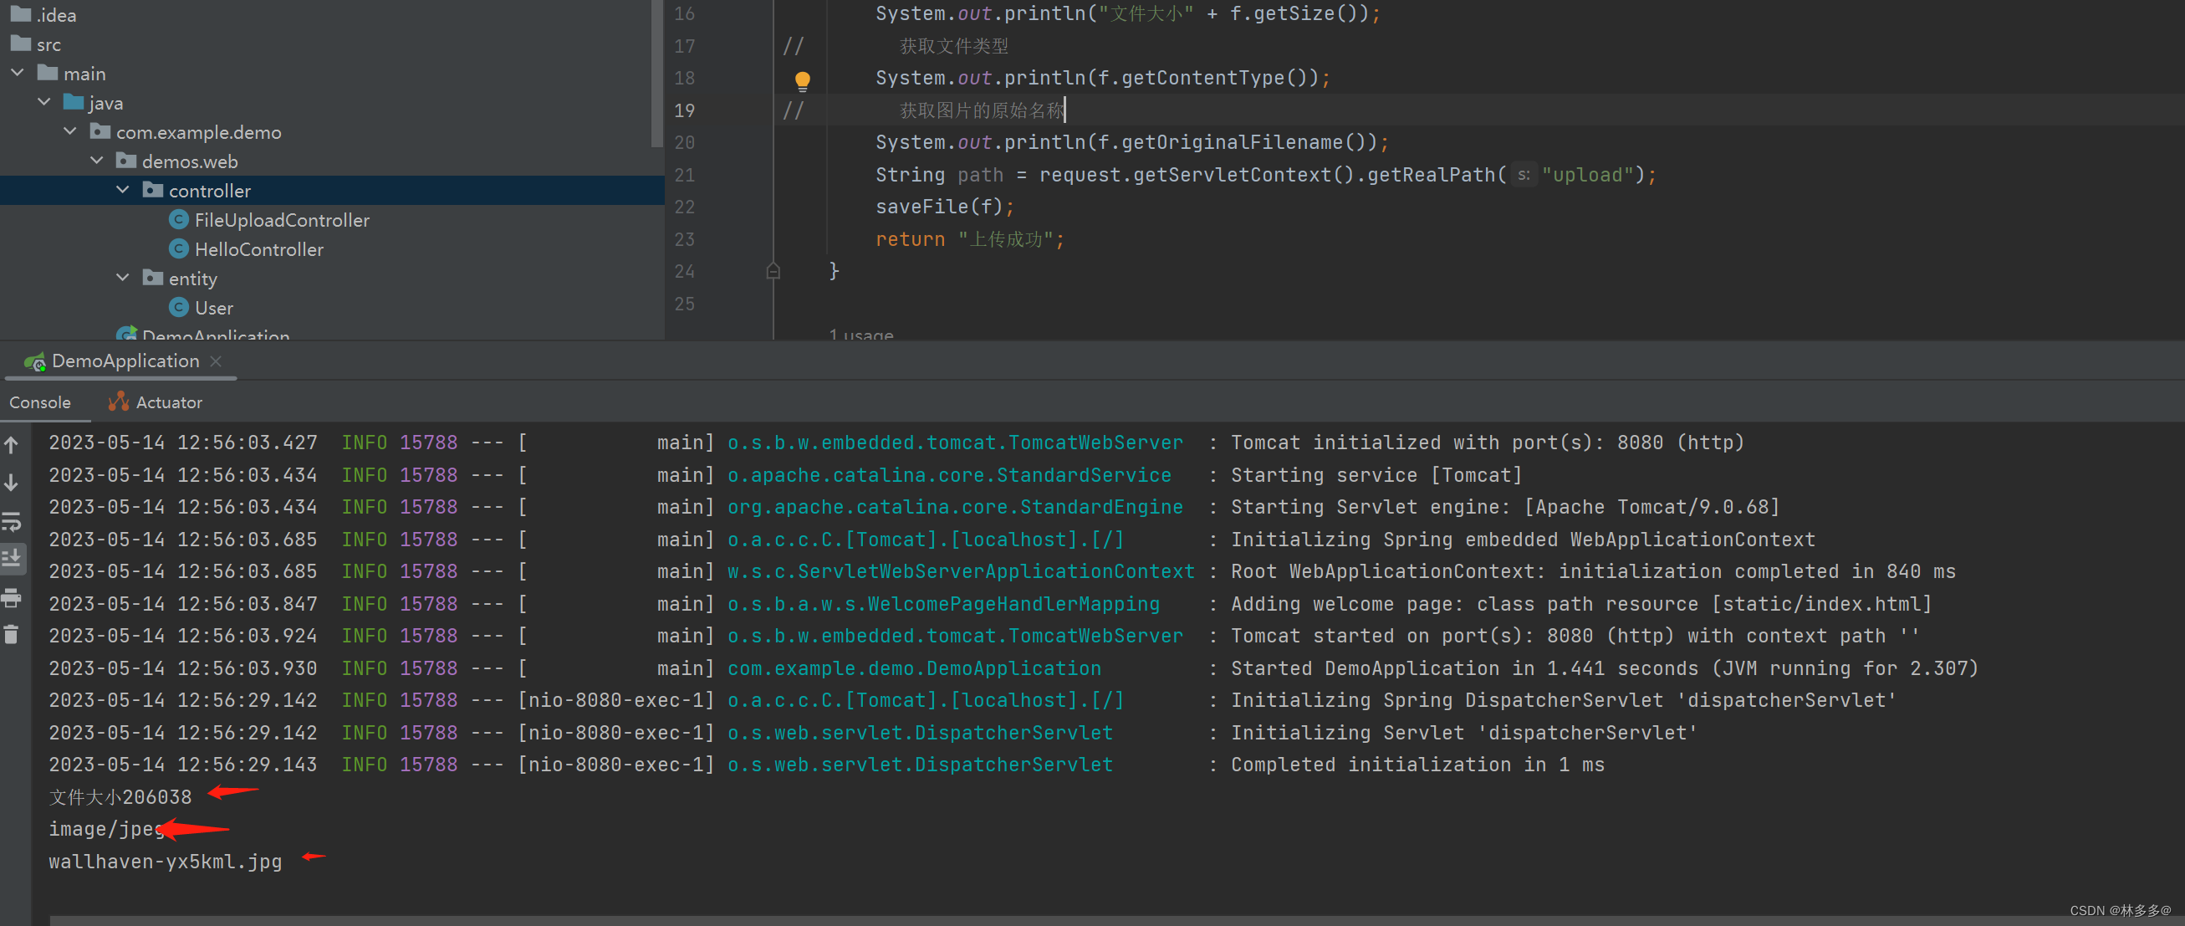Click the "Starting service [Tomcat]" log message
2185x926 pixels.
coord(1376,474)
